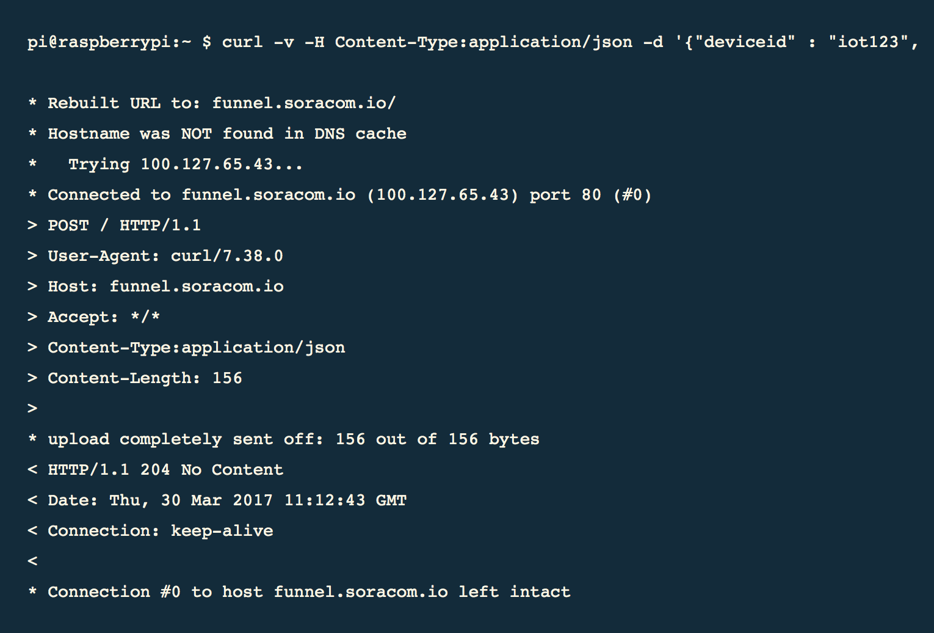Click the 'Content-Length: 156' header line
The height and width of the screenshot is (633, 934).
[x=145, y=378]
